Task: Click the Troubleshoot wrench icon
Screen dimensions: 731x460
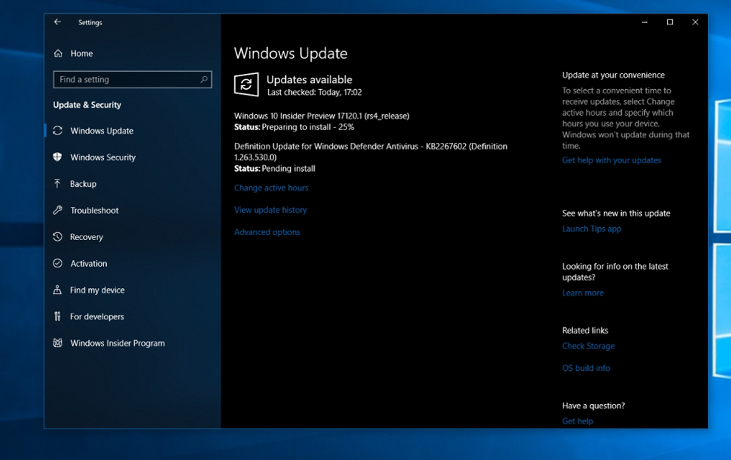Action: [58, 210]
